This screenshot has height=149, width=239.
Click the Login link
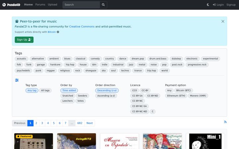(x=218, y=5)
